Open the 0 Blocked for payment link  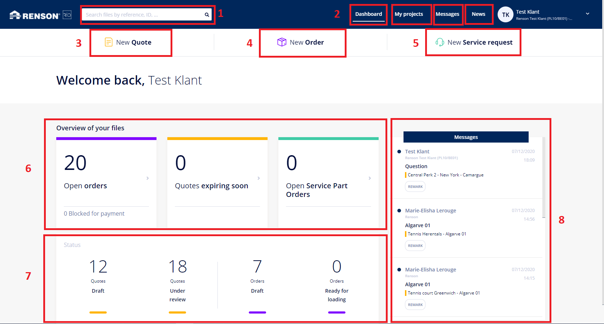point(94,213)
